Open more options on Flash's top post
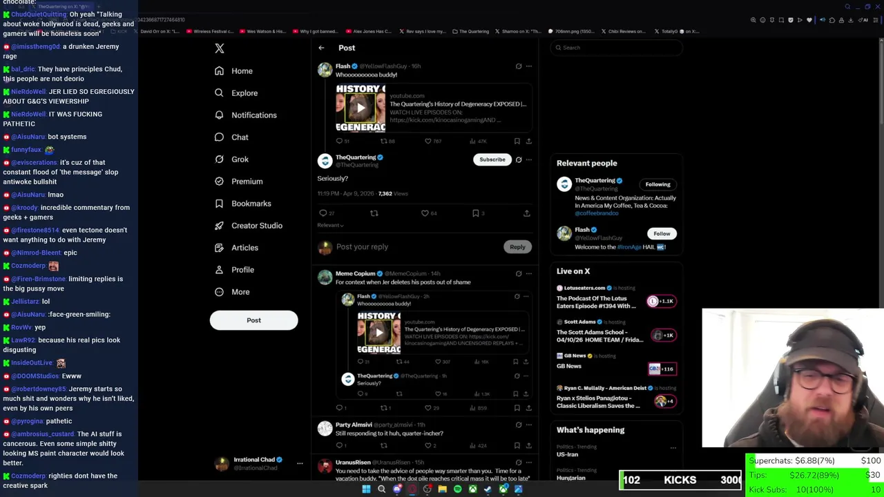Screen dimensions: 884x497 pos(529,66)
